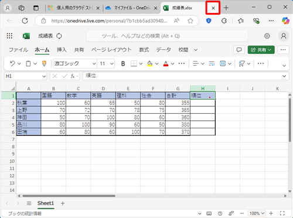Switch to the データ tab
The image size is (293, 218).
point(163,50)
